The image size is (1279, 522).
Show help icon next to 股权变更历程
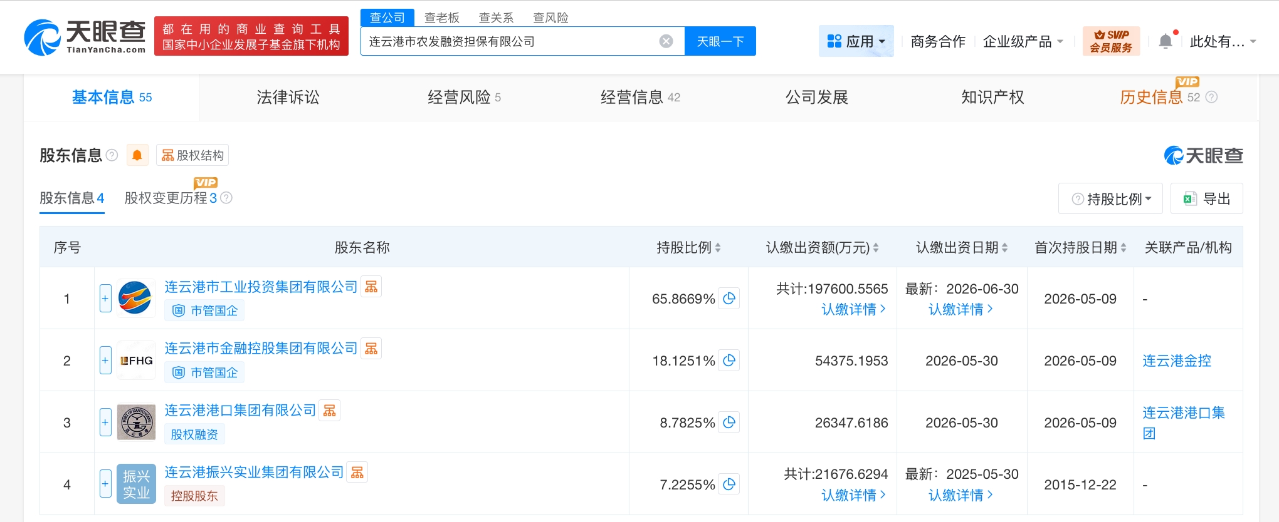(x=226, y=198)
